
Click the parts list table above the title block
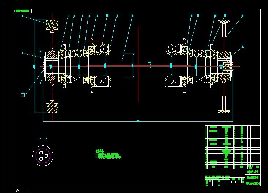click(233, 147)
